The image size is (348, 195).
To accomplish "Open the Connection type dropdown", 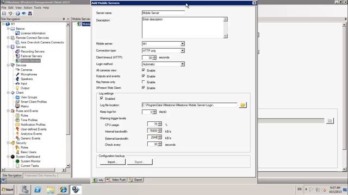I will (x=183, y=50).
